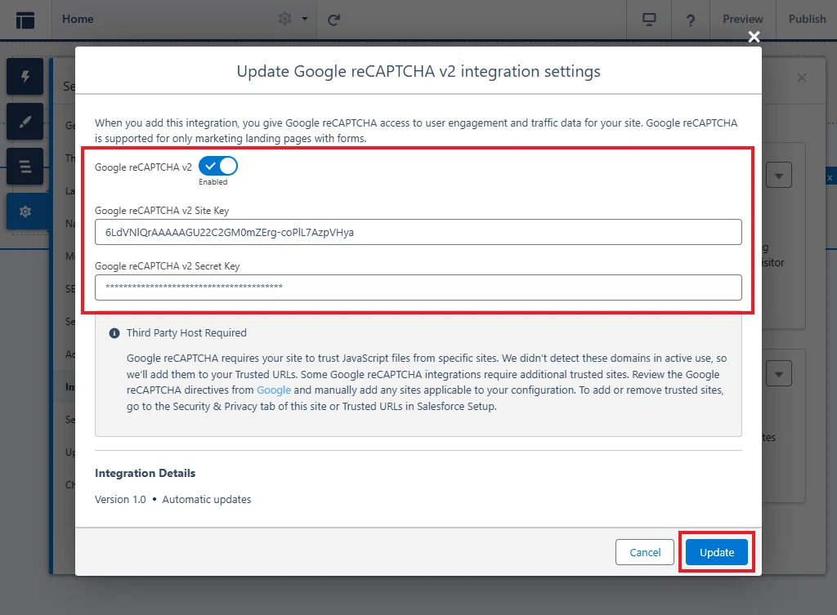837x615 pixels.
Task: Open the Experience Builder menu icon
Action: (25, 20)
